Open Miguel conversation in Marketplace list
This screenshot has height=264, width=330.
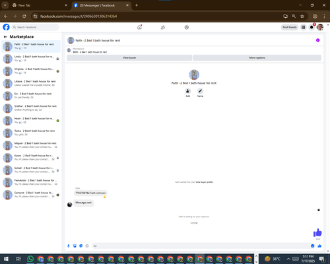point(31,145)
